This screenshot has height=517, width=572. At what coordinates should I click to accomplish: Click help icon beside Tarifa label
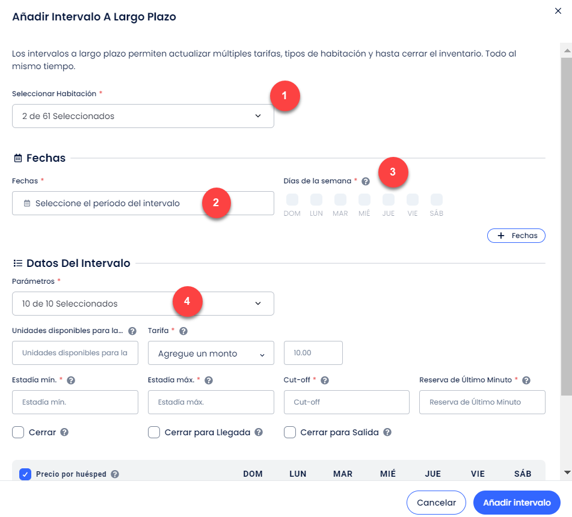click(x=183, y=331)
